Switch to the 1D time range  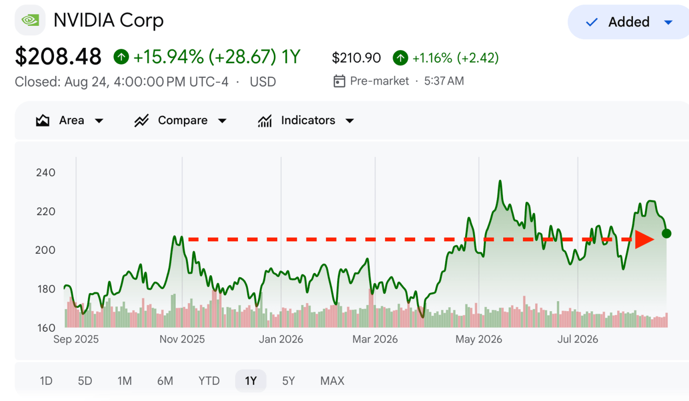point(46,381)
